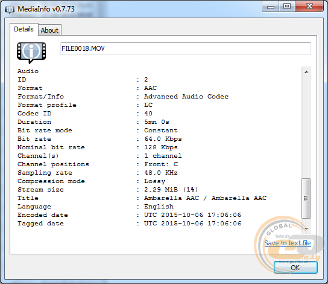The image size is (328, 284).
Task: Switch to the About tab
Action: tap(49, 30)
